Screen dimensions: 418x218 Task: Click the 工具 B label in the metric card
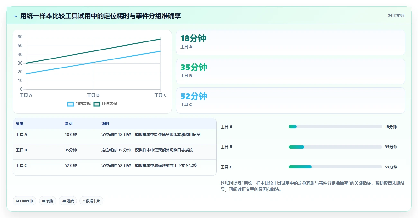186,76
